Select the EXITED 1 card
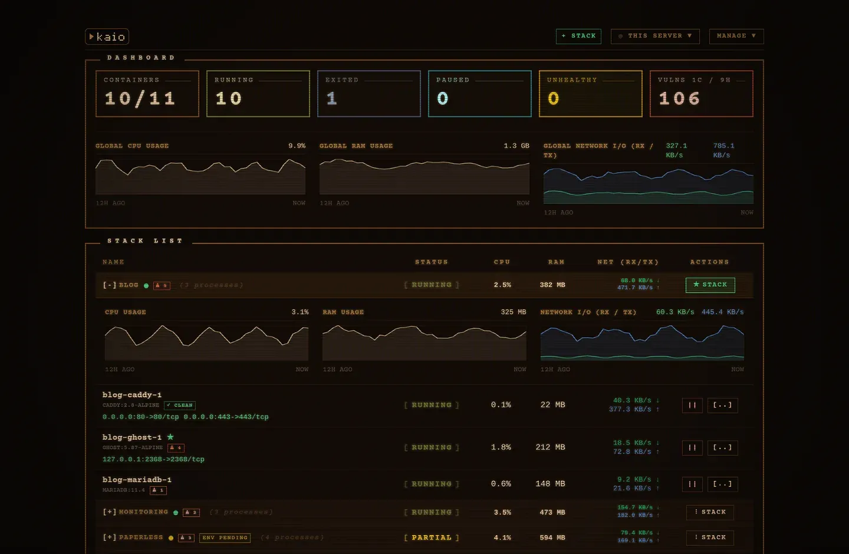Viewport: 849px width, 554px height. [369, 94]
